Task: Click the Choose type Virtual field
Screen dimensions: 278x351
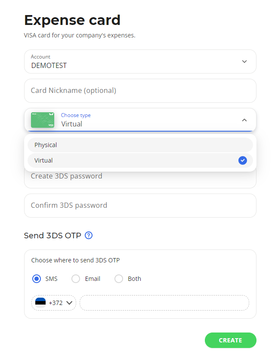Action: pyautogui.click(x=146, y=120)
